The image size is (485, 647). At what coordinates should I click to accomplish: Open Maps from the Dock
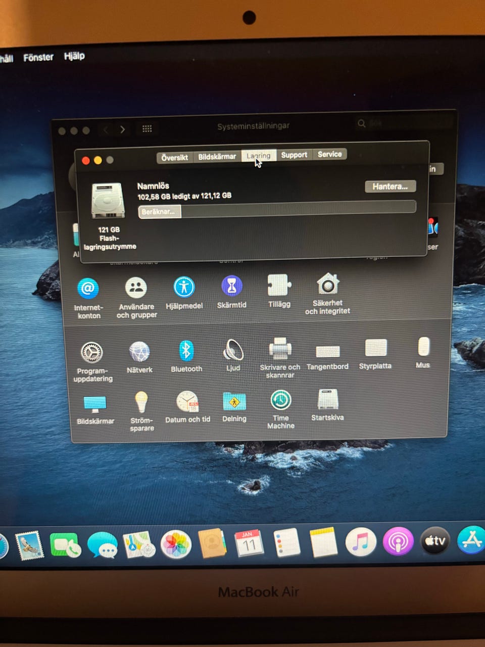pyautogui.click(x=139, y=545)
